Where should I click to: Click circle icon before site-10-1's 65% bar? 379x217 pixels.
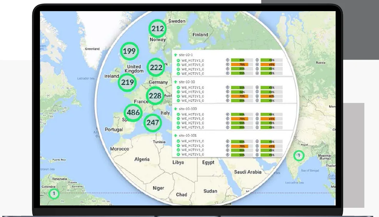coord(257,65)
